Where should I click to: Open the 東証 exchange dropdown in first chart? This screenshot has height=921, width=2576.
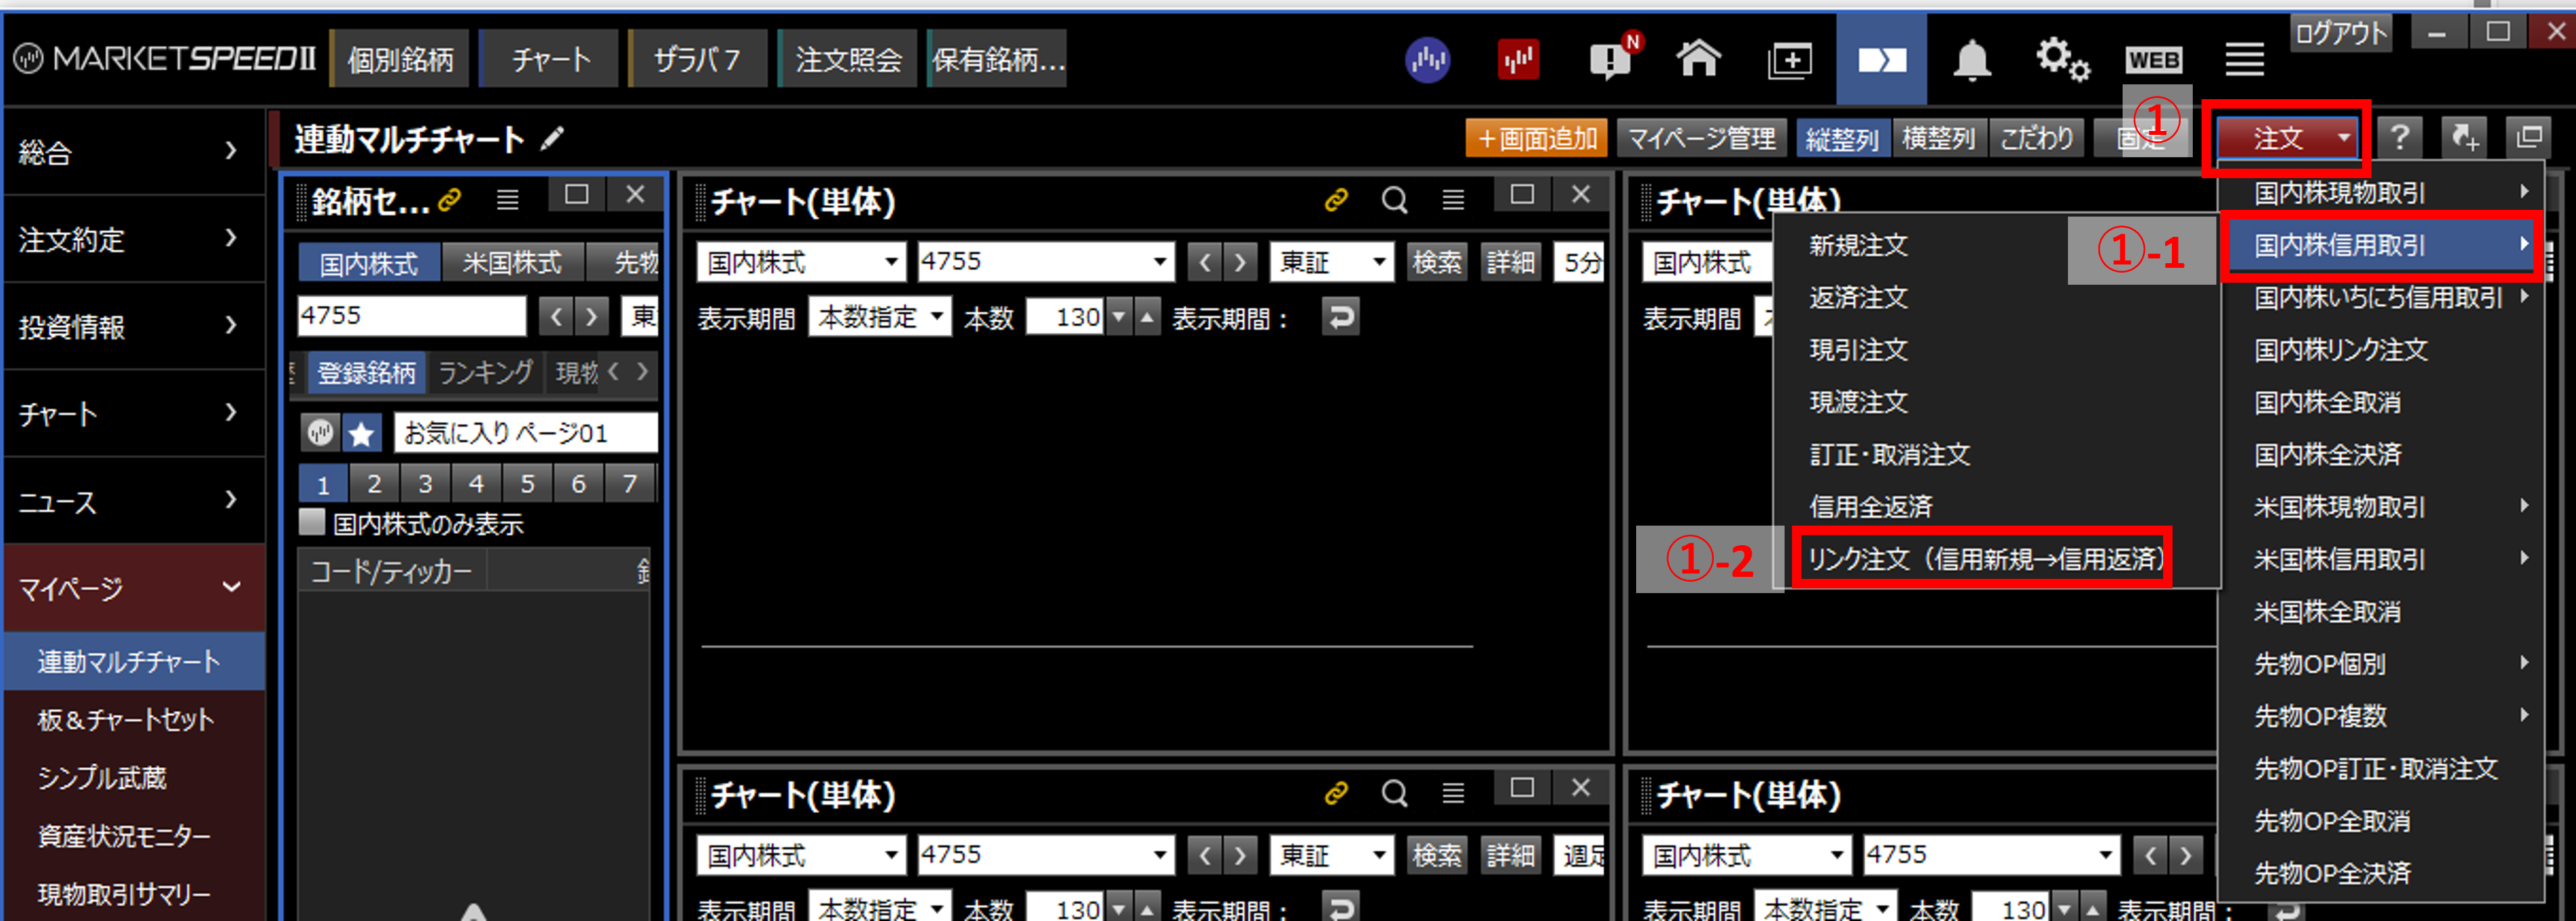coord(1332,262)
